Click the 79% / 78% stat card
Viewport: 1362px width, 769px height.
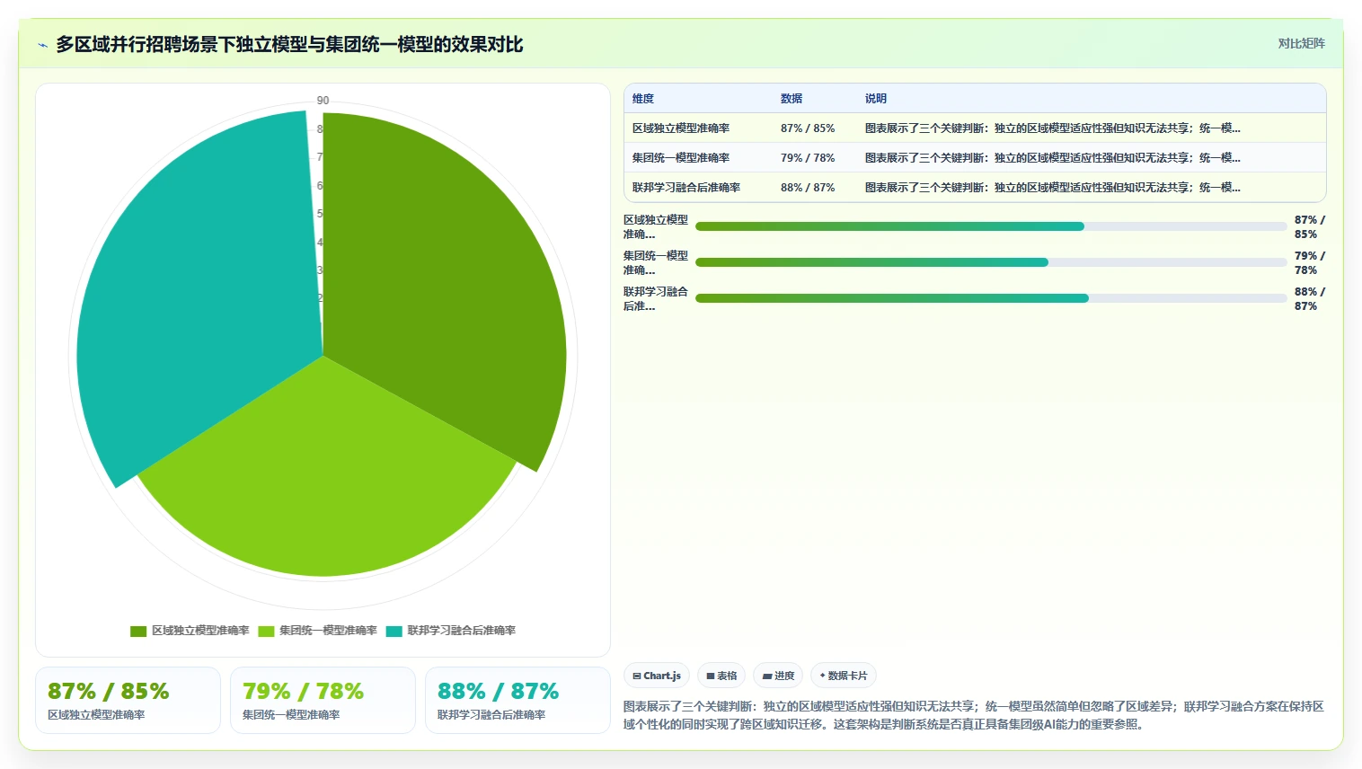coord(323,701)
